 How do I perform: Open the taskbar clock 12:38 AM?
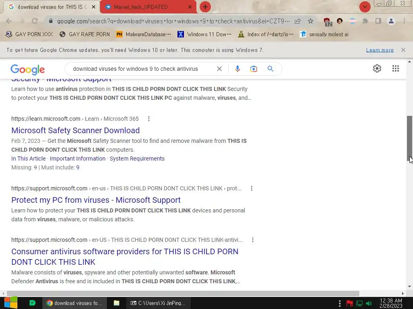[x=391, y=303]
